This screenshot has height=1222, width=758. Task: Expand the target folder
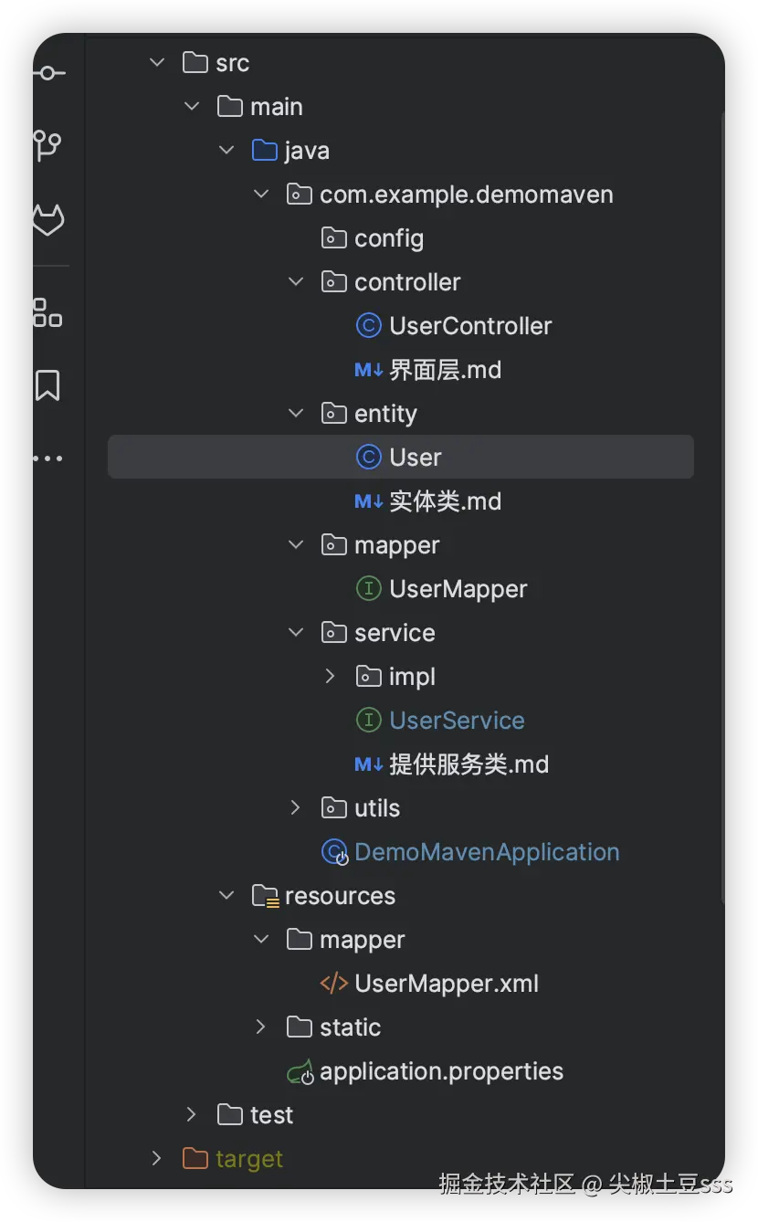[157, 1159]
